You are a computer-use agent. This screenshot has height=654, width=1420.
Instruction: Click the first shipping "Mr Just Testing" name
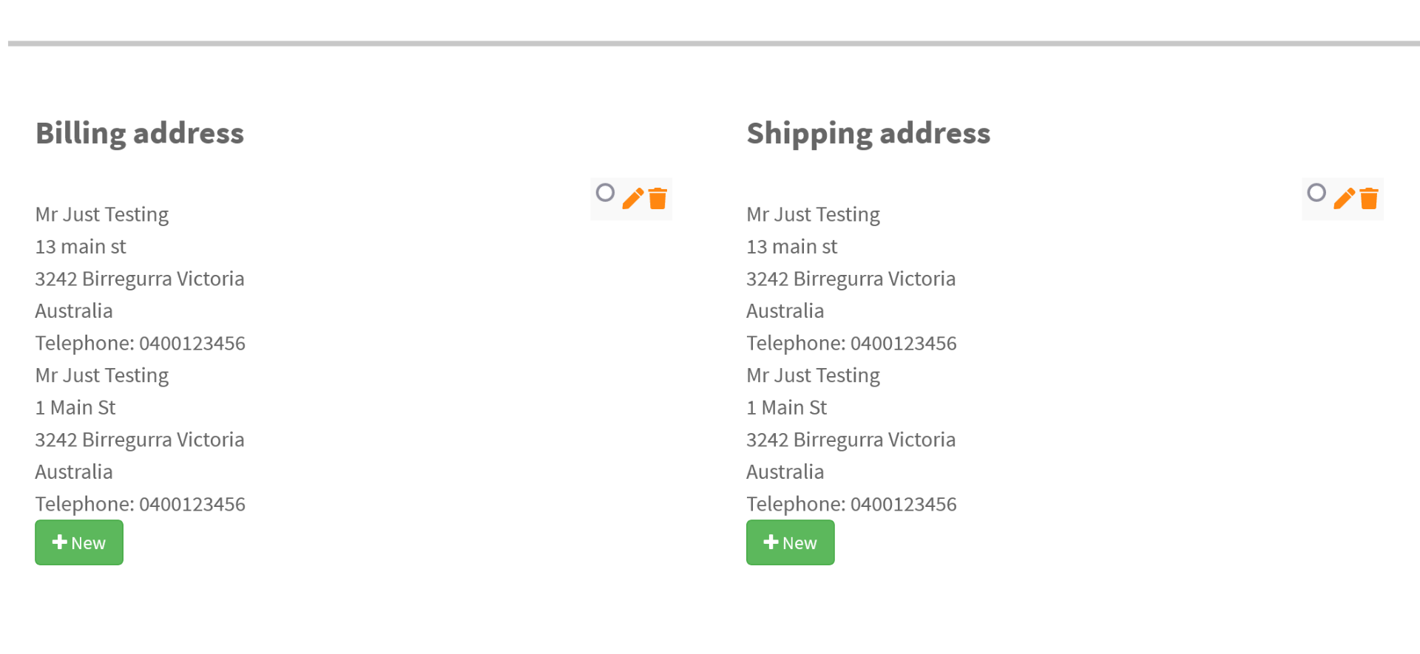813,214
